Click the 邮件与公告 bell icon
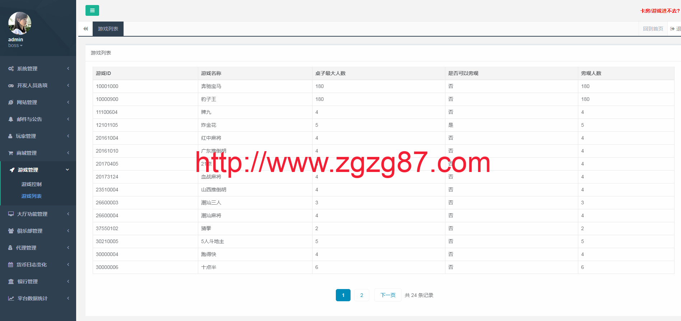The width and height of the screenshot is (681, 321). tap(11, 119)
